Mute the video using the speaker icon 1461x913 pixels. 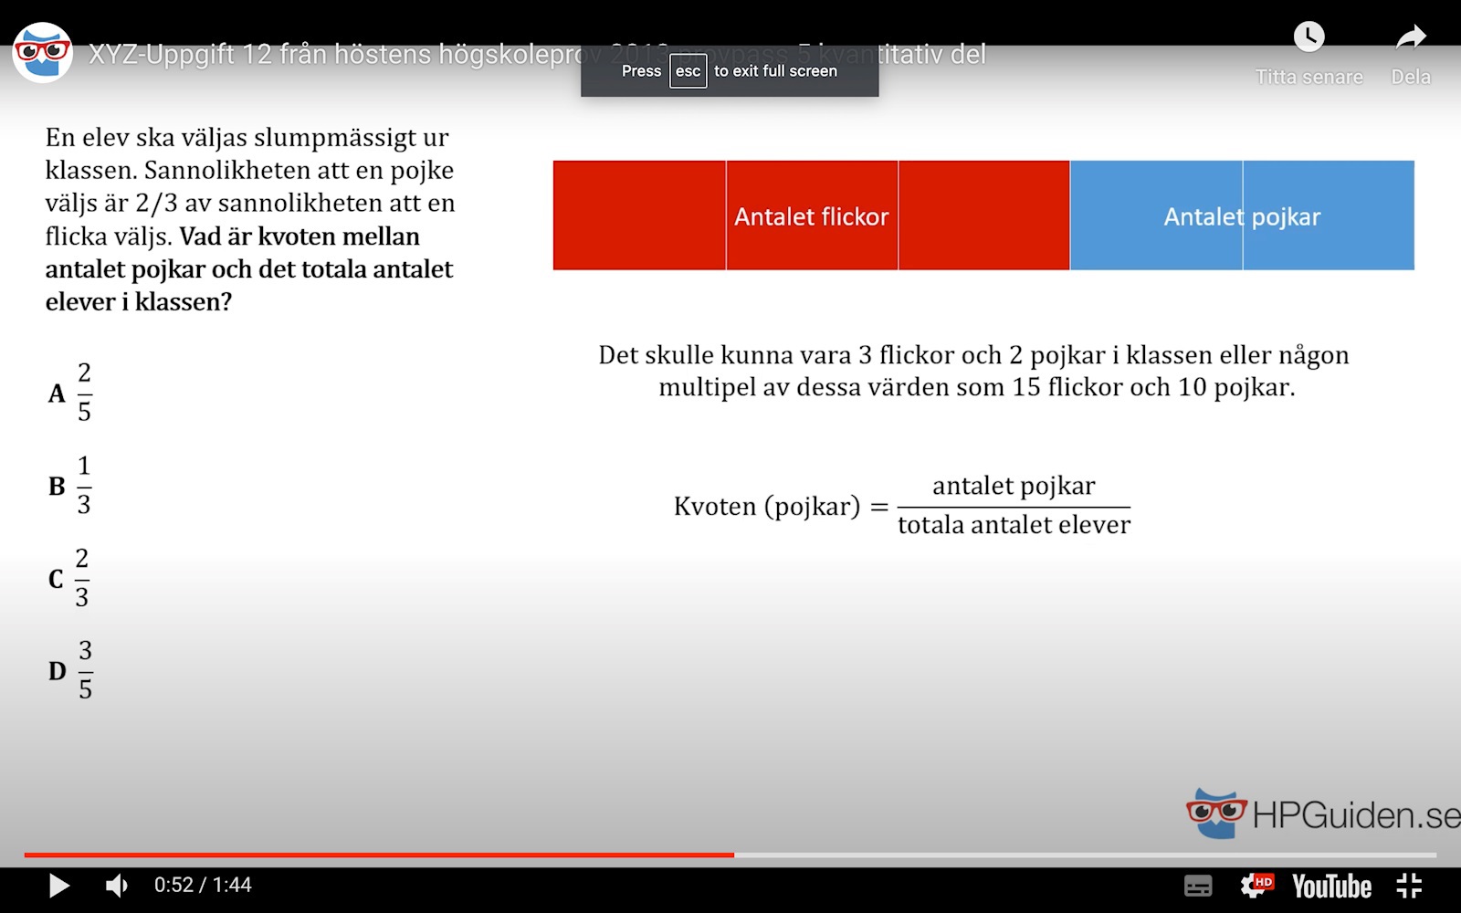click(x=116, y=886)
